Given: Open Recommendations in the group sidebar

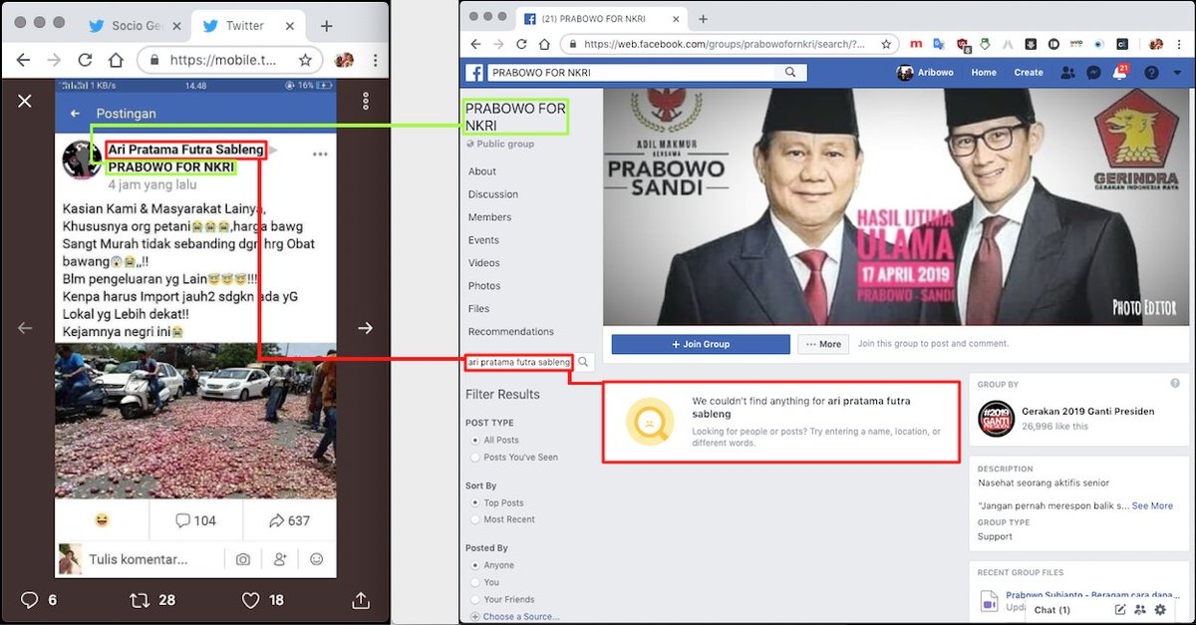Looking at the screenshot, I should tap(510, 332).
